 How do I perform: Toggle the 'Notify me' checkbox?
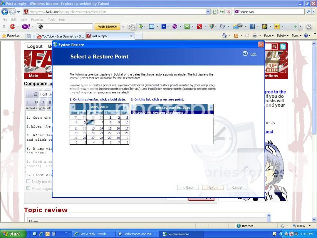[x=28, y=181]
